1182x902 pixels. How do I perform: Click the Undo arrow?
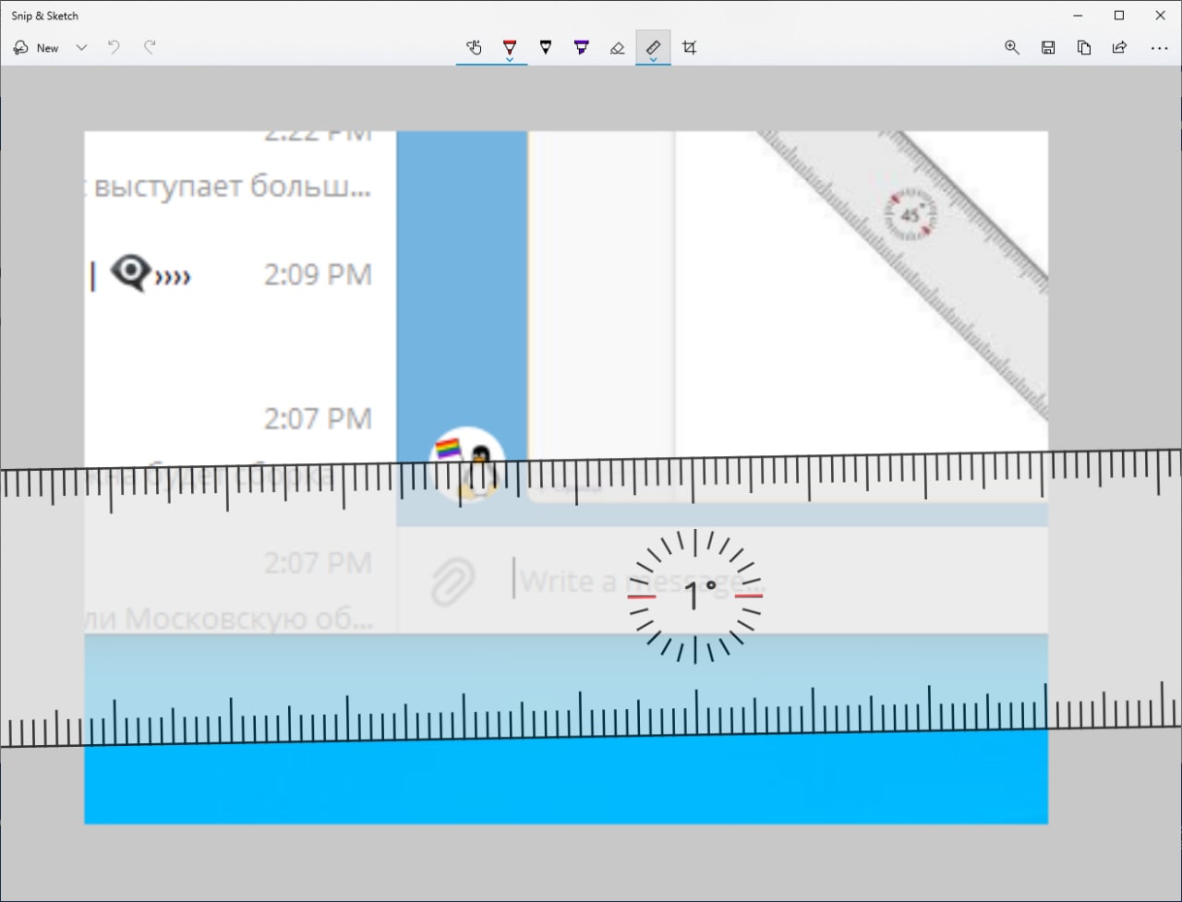coord(114,47)
